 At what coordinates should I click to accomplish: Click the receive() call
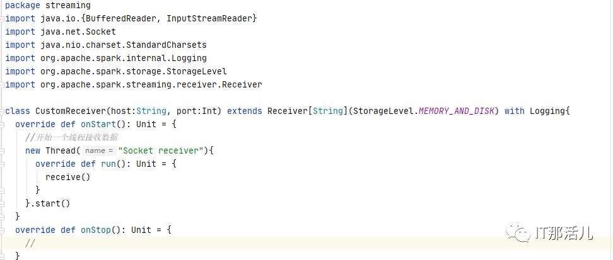pos(67,177)
